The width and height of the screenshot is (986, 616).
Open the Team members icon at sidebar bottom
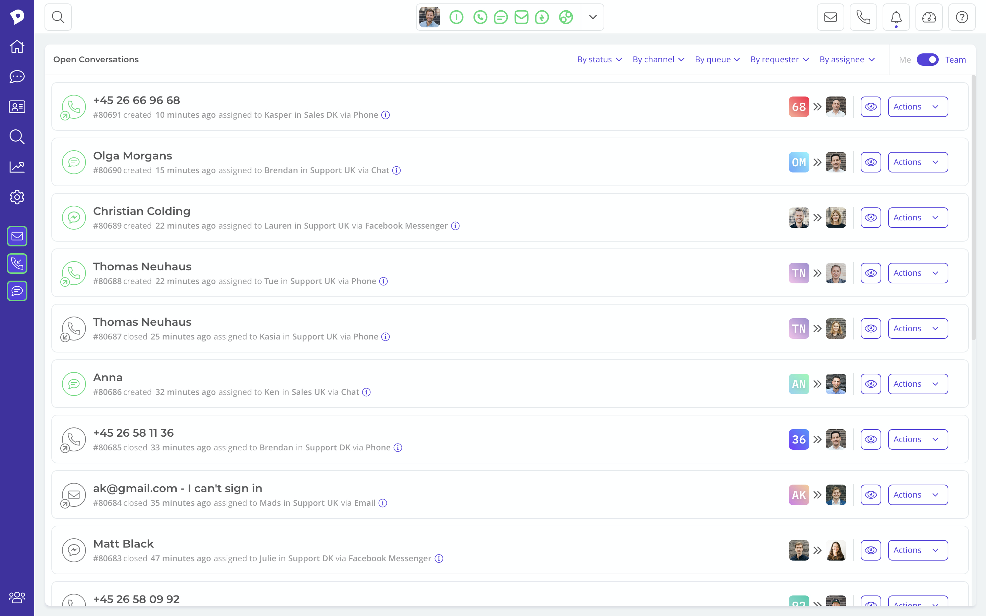coord(17,597)
